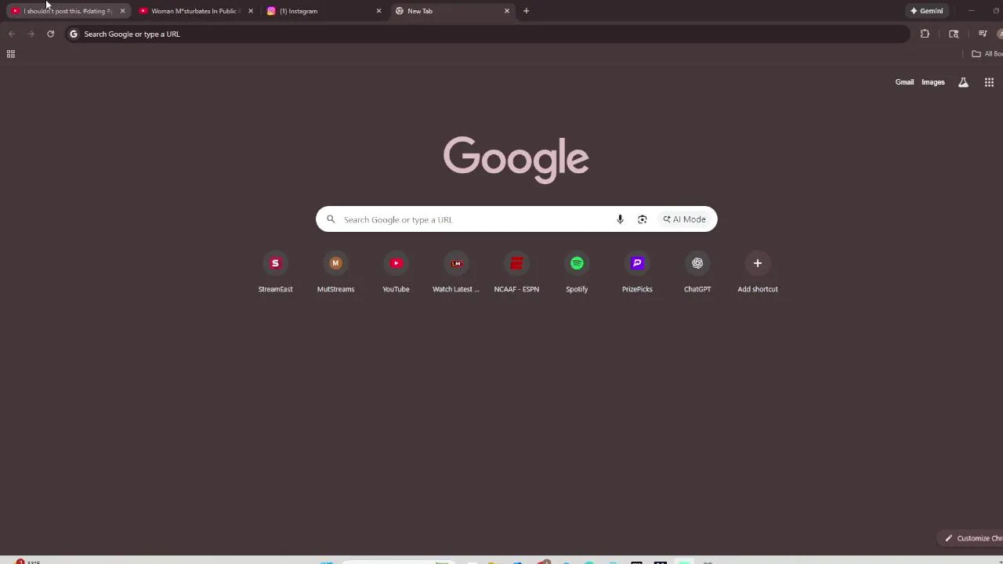Open a new tab with the plus button
Viewport: 1003px width, 564px height.
(526, 11)
